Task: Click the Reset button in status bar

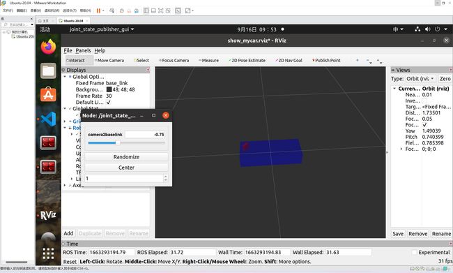Action: tap(70, 261)
